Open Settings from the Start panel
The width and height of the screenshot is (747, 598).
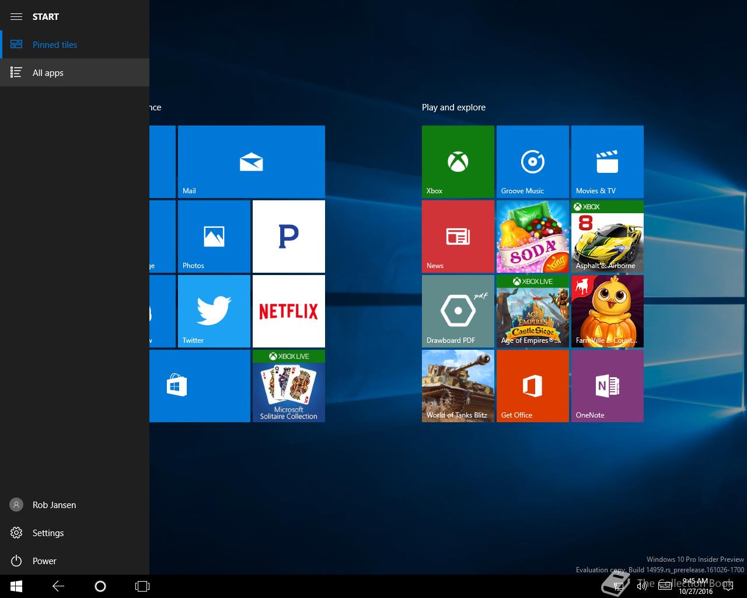75,533
